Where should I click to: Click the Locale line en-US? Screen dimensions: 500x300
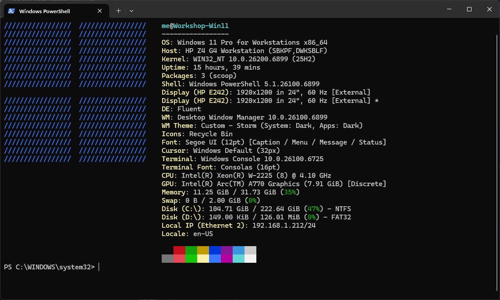[x=187, y=233]
